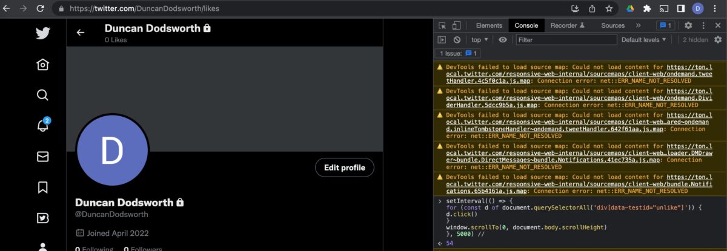The width and height of the screenshot is (727, 251).
Task: Switch to the Sources tab
Action: 612,25
